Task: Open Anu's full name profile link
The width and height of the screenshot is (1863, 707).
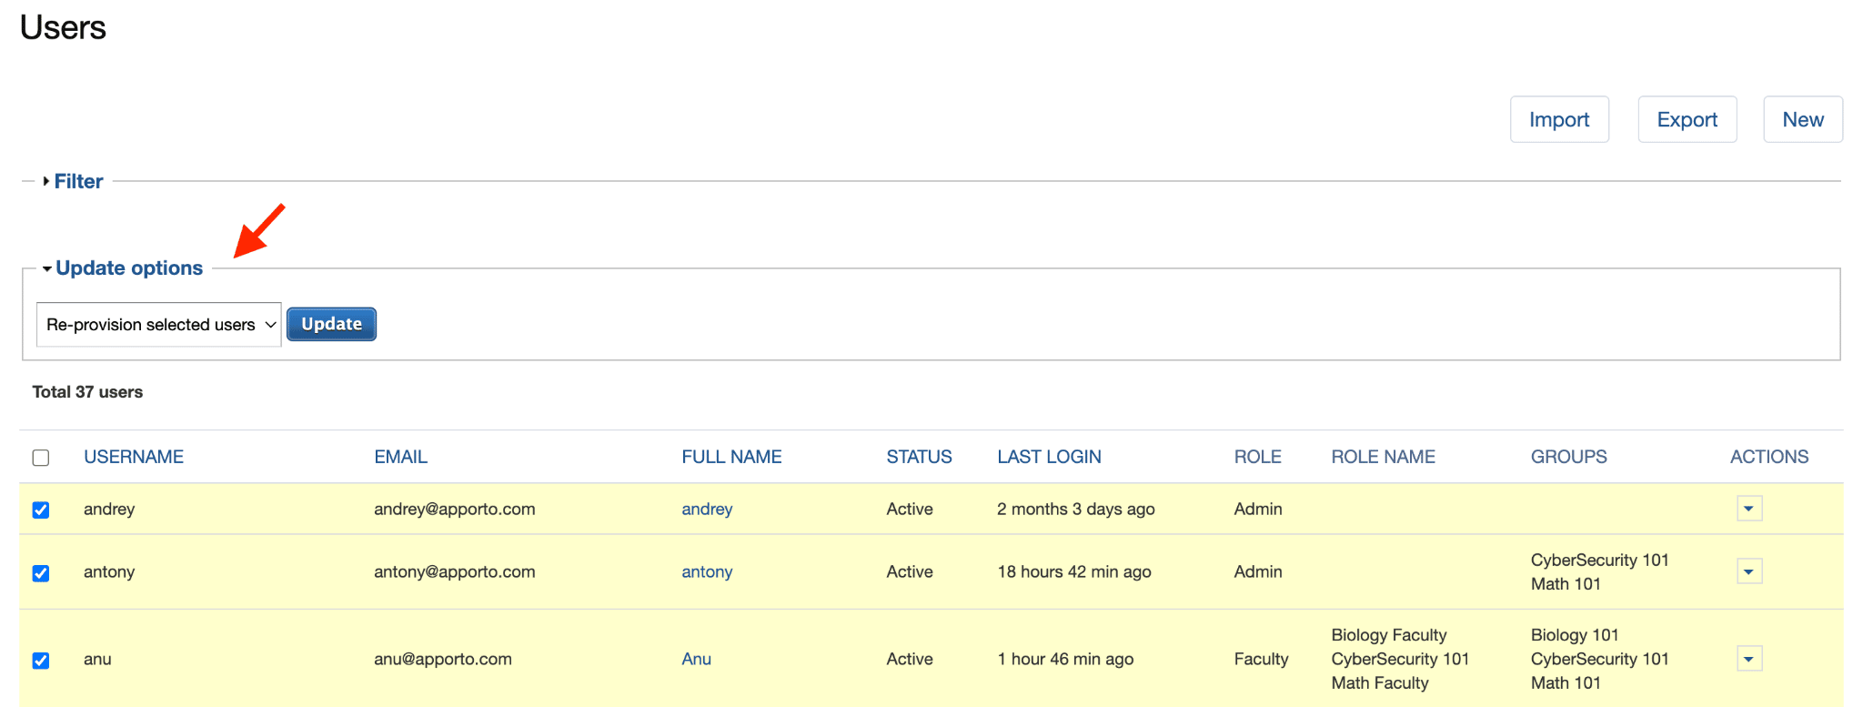Action: 696,659
